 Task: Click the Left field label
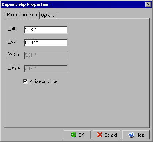[12, 29]
